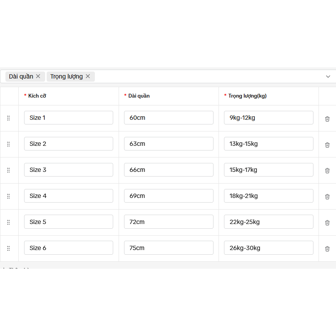
Task: Click the 75cm length input
Action: 169,248
